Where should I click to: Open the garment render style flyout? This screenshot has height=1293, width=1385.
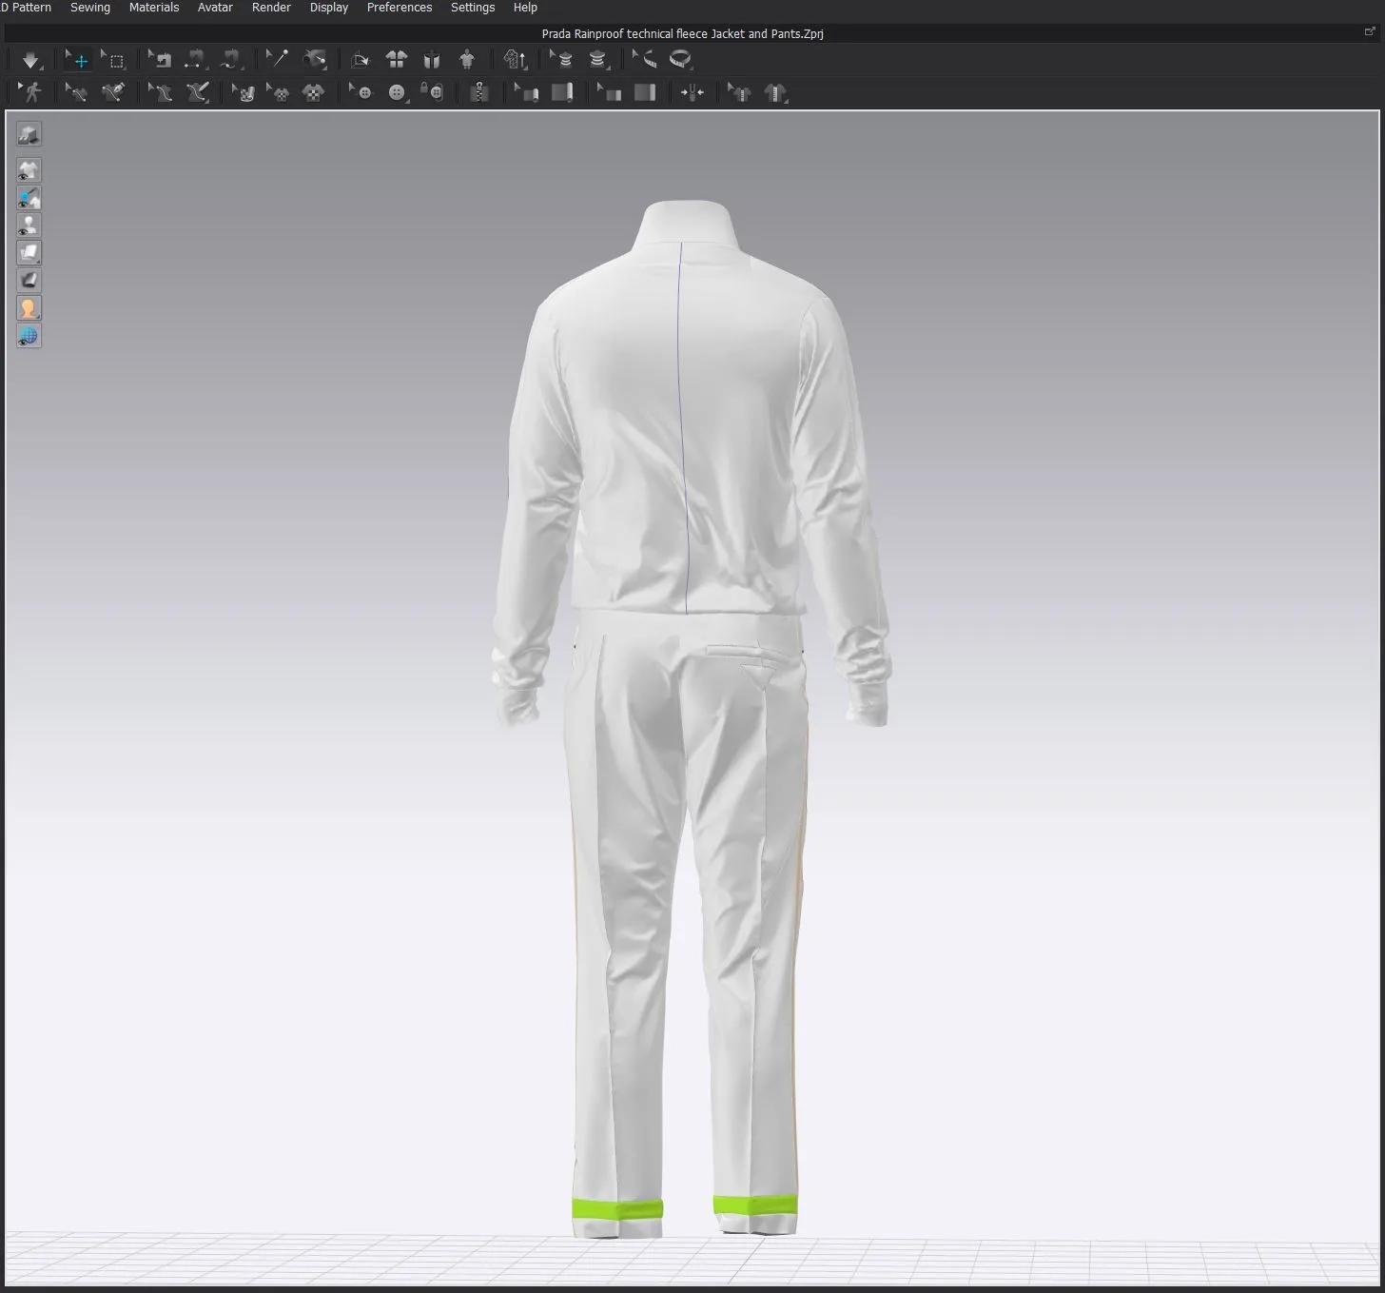29,253
